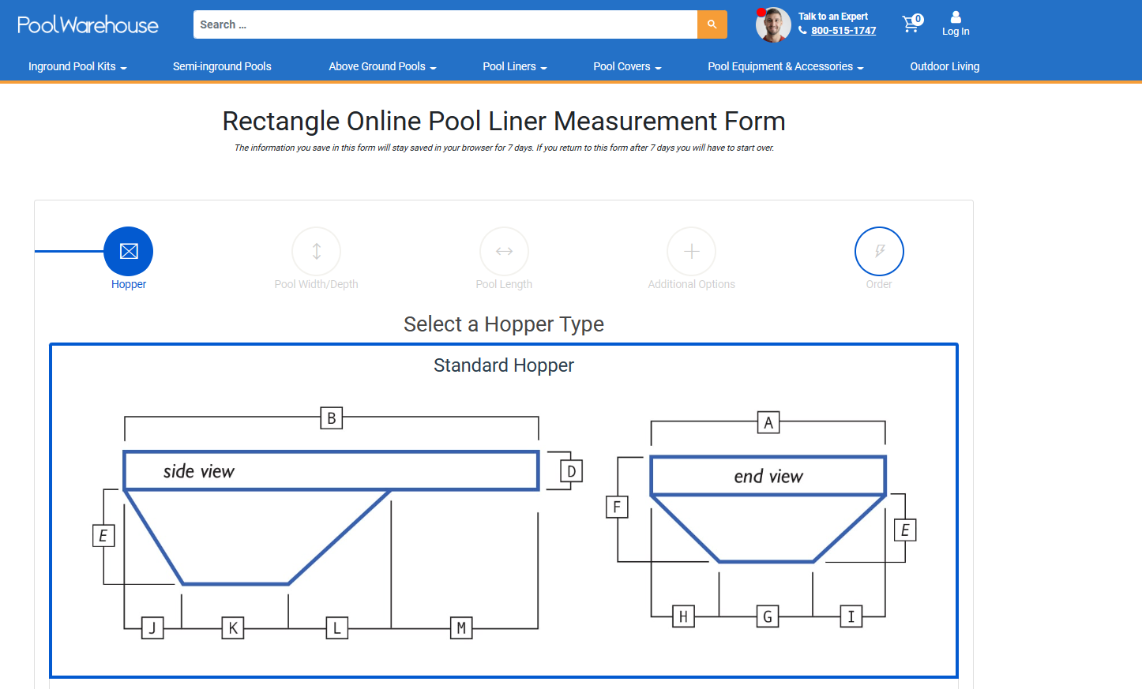Open Semi-inground Pools menu item
1142x689 pixels.
click(x=222, y=66)
